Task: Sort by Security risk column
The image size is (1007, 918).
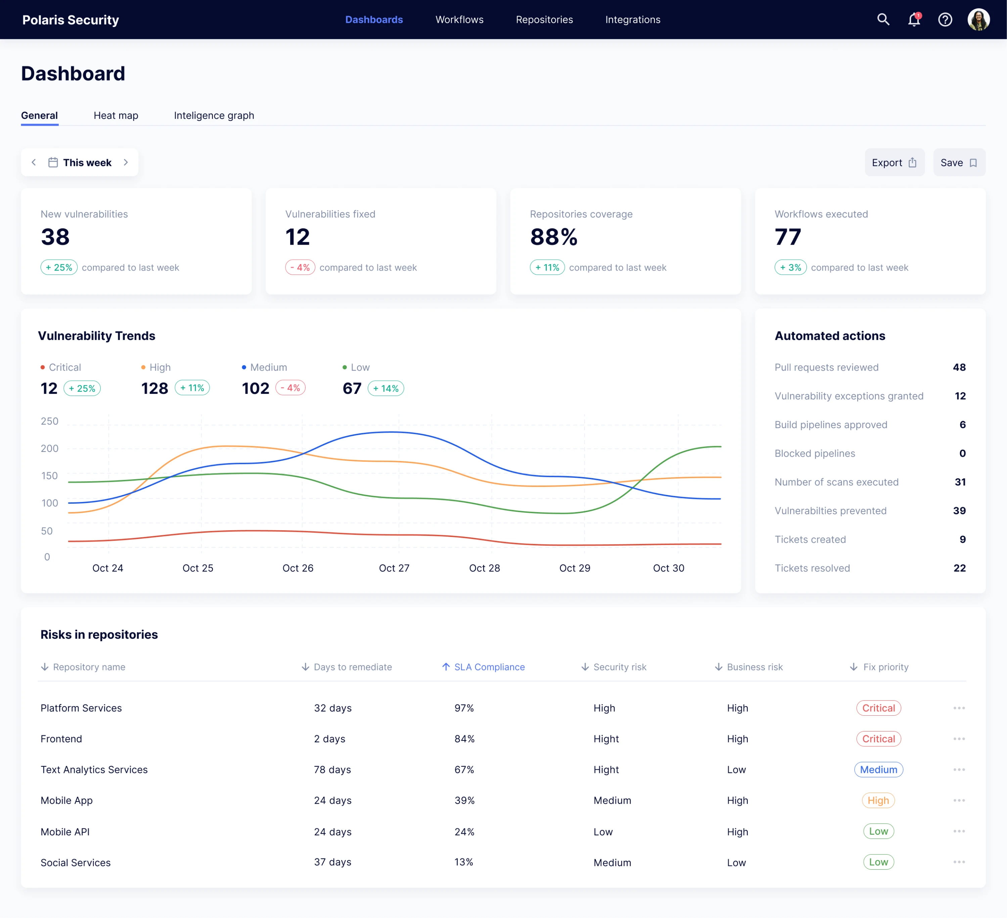Action: click(x=613, y=667)
